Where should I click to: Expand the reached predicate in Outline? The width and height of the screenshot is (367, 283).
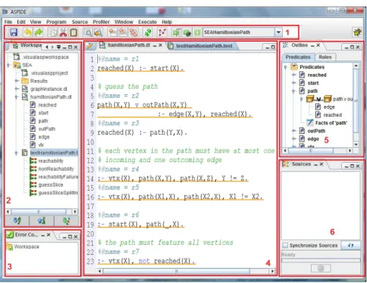coord(294,75)
